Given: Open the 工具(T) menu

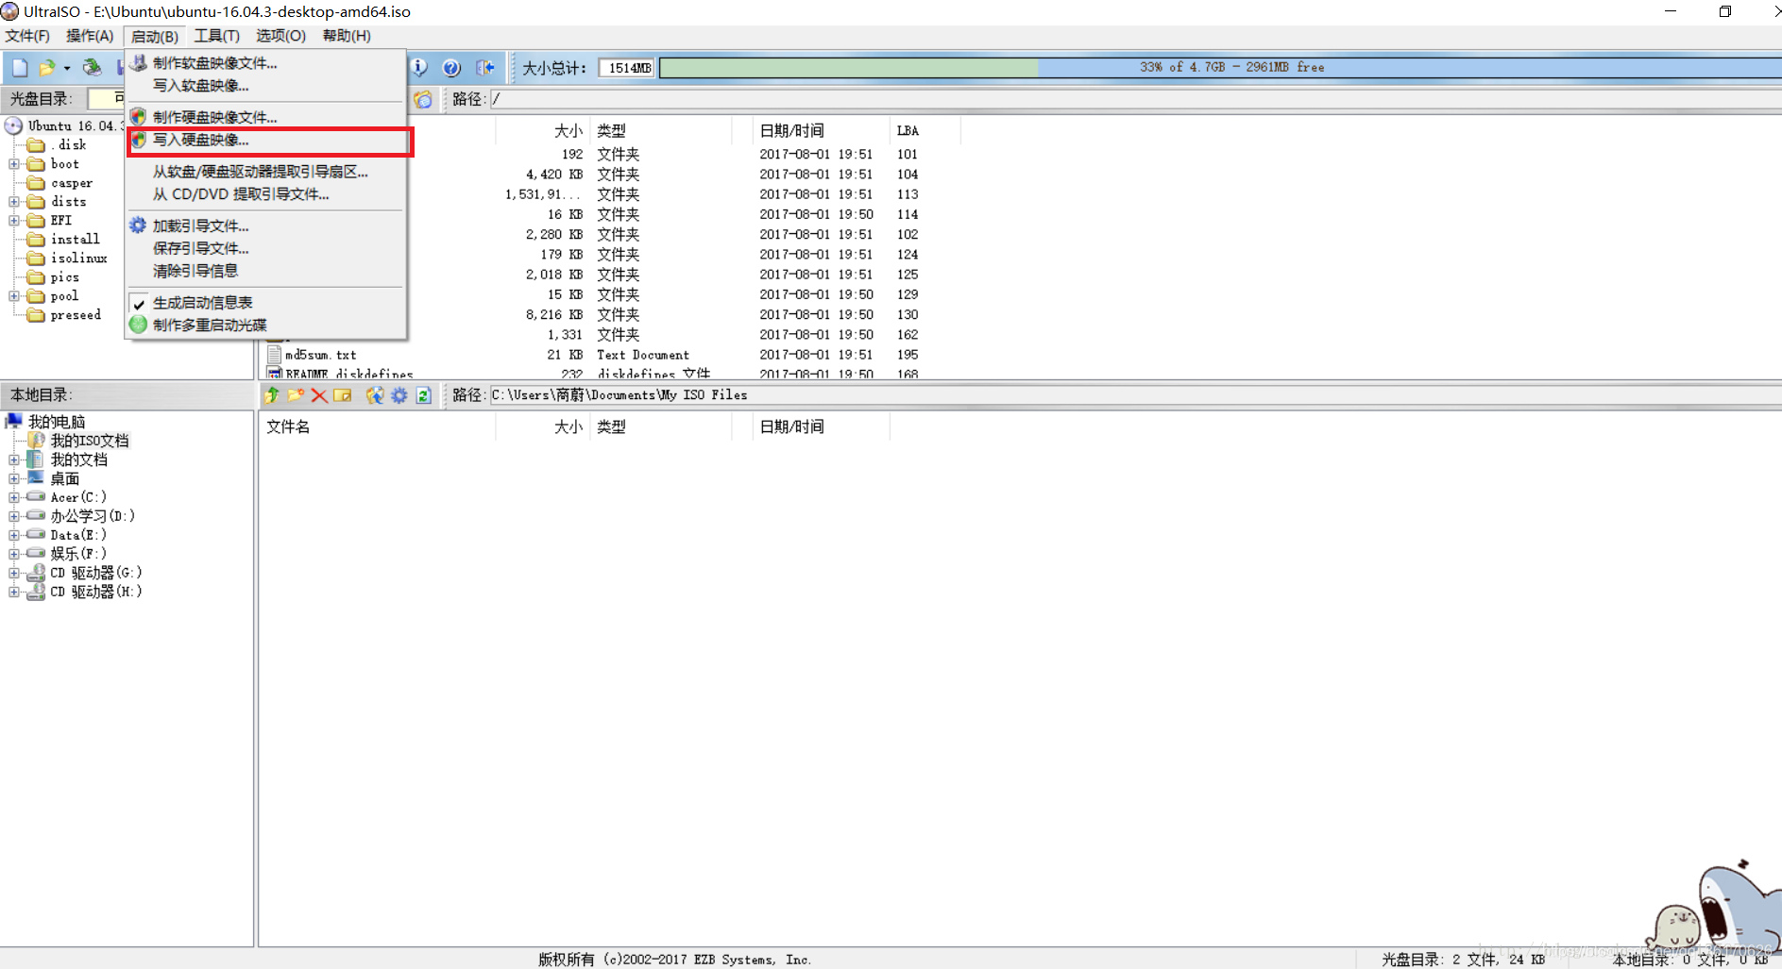Looking at the screenshot, I should [x=216, y=36].
